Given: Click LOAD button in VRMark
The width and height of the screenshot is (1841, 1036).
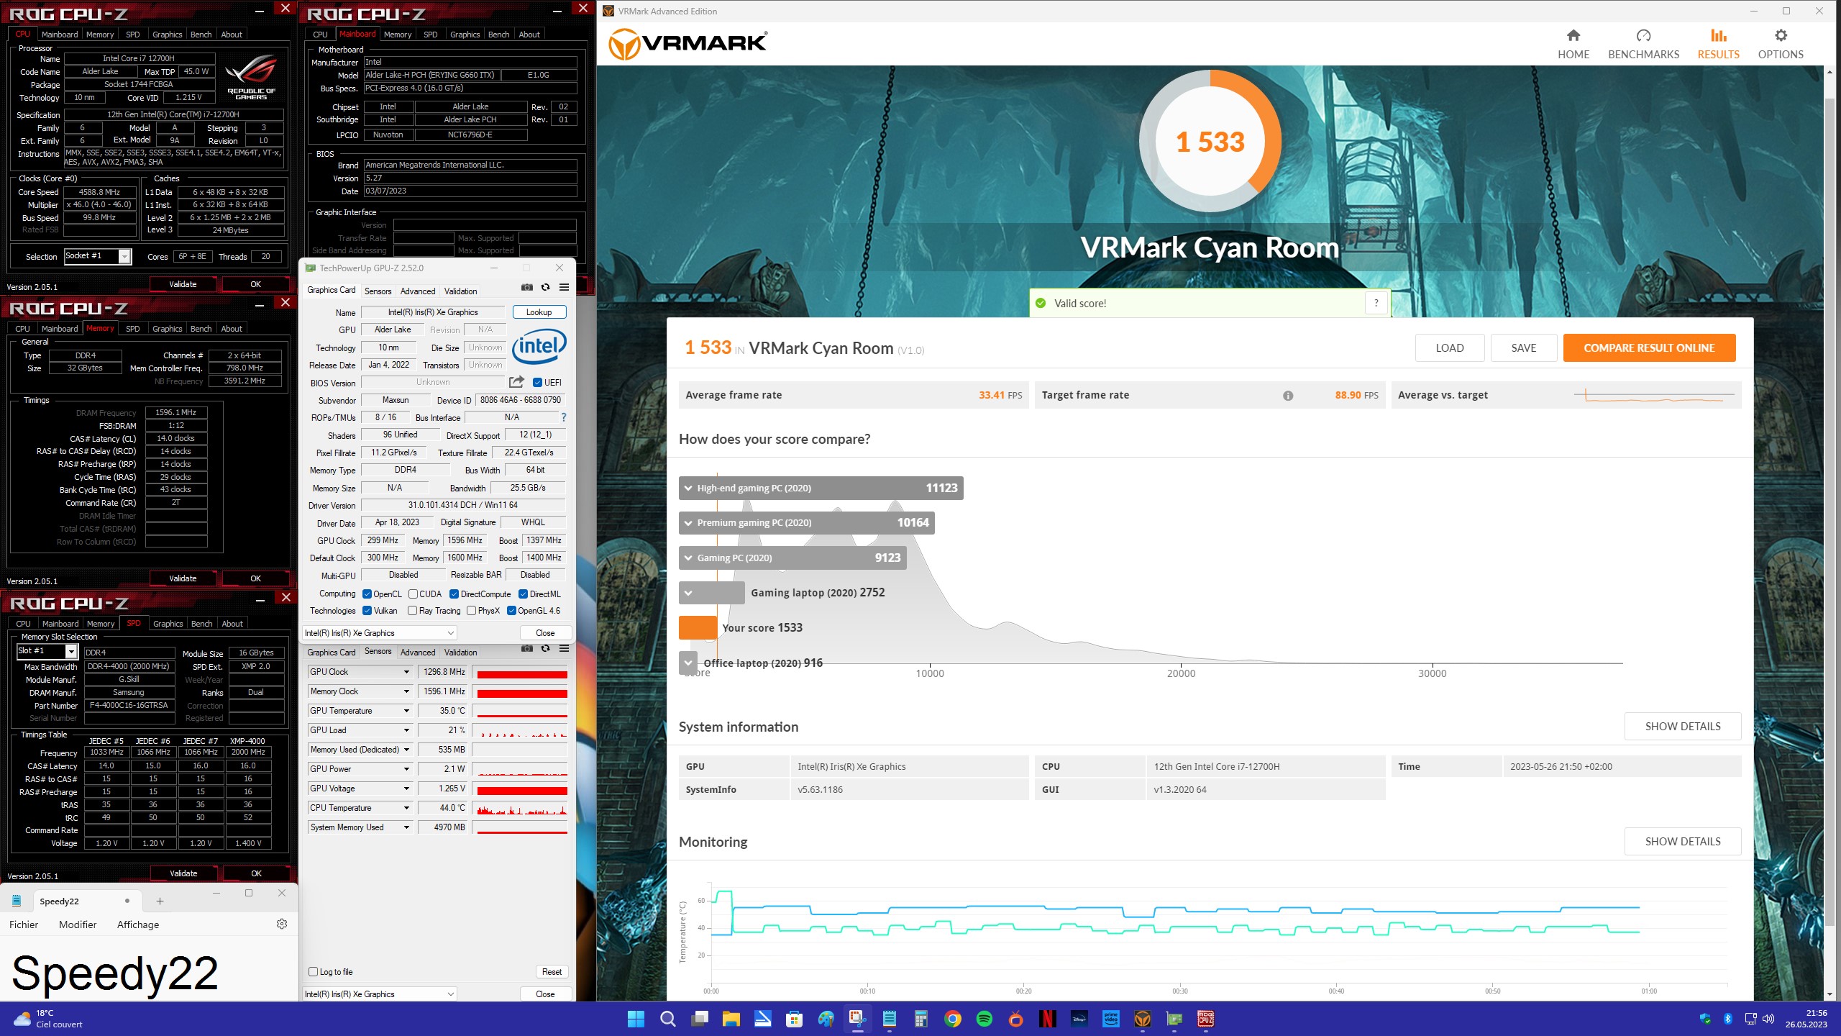Looking at the screenshot, I should pyautogui.click(x=1450, y=348).
